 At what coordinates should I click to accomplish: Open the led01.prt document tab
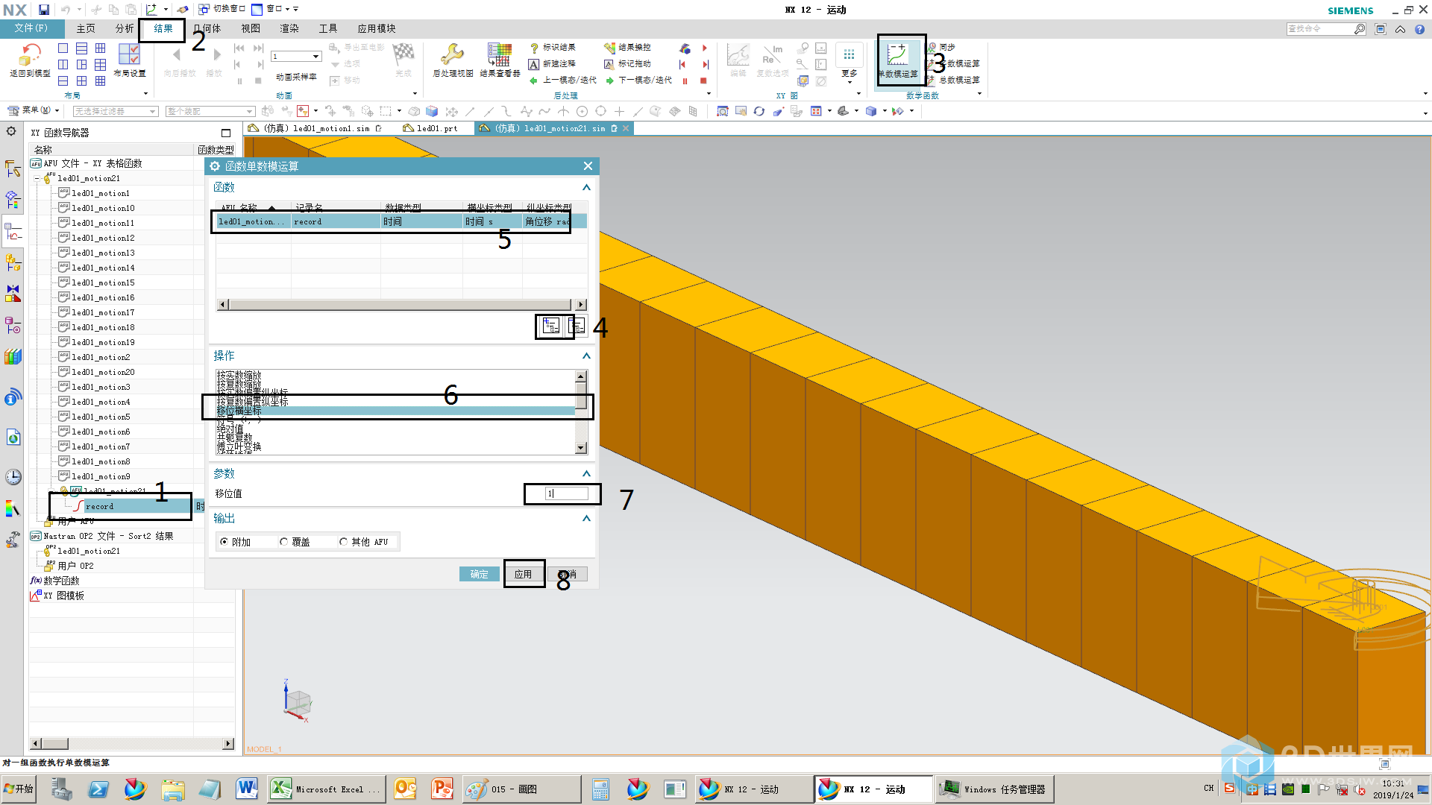click(430, 128)
